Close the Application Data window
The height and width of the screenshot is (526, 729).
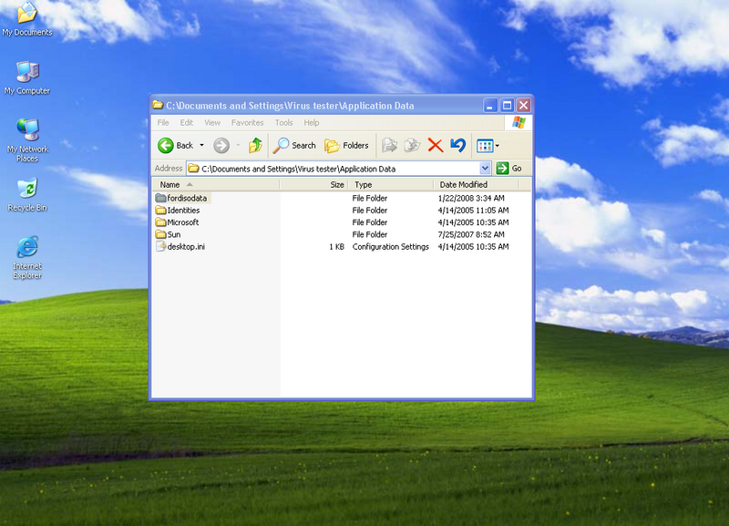tap(523, 106)
